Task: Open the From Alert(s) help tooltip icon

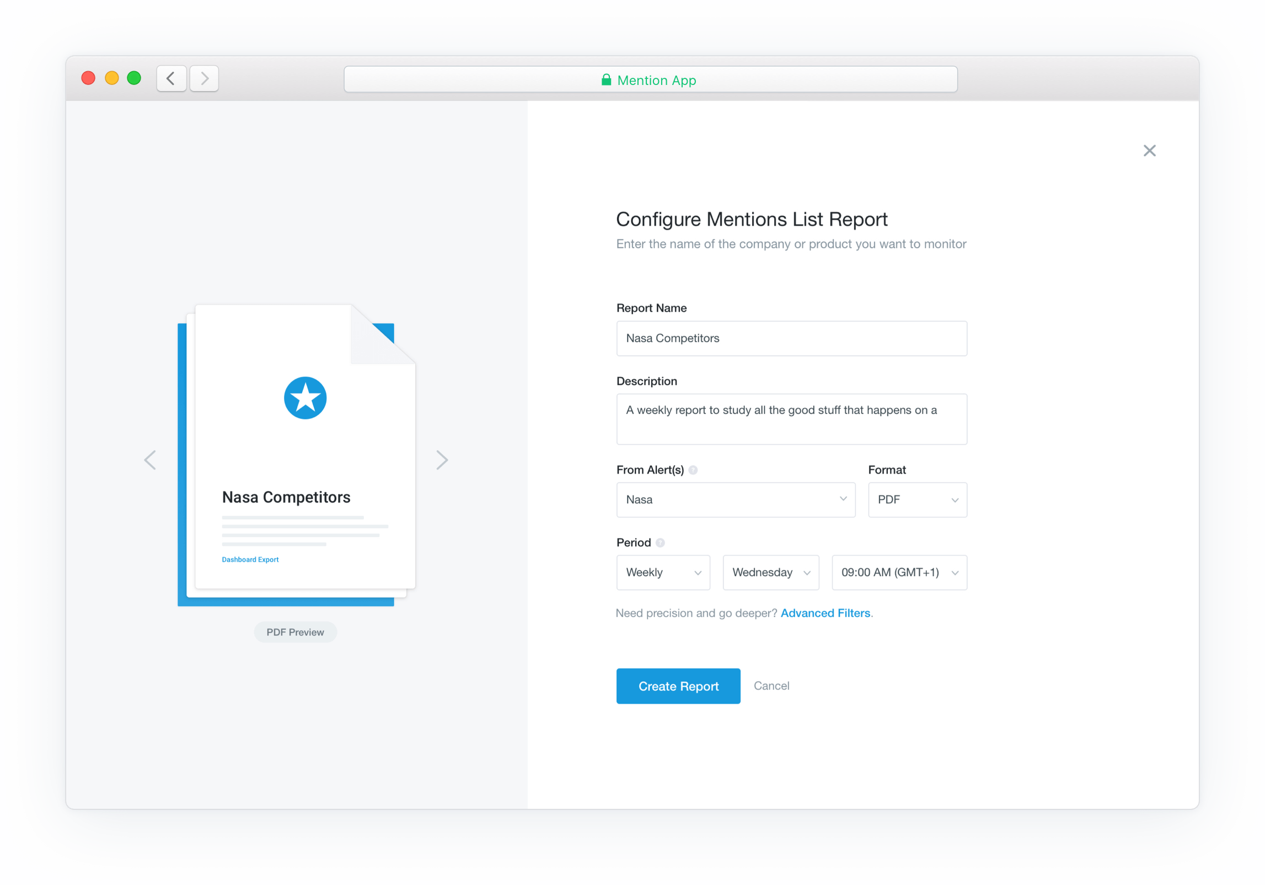Action: (x=693, y=470)
